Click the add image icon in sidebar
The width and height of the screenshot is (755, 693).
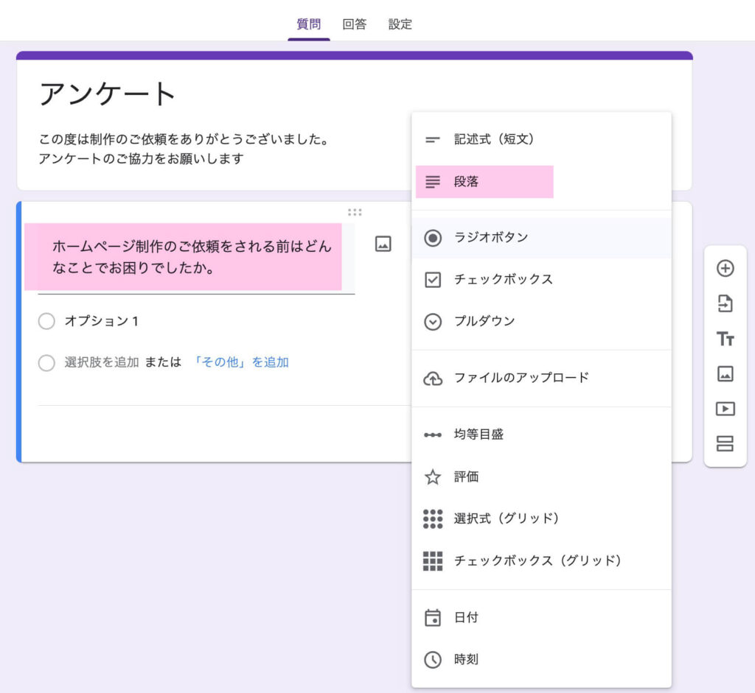pos(726,374)
